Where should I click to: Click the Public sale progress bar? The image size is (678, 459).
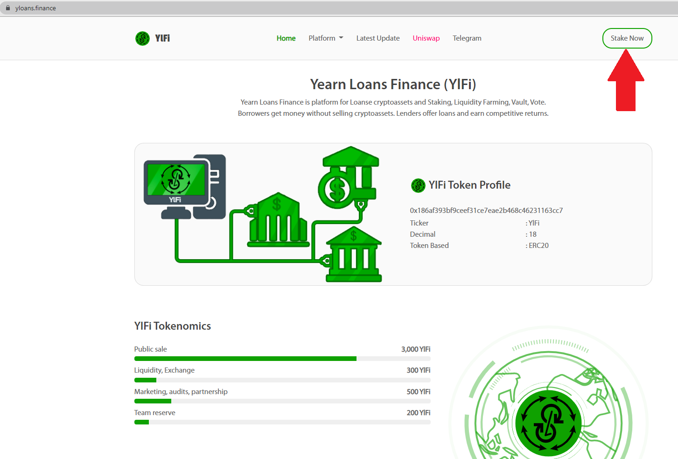point(282,359)
